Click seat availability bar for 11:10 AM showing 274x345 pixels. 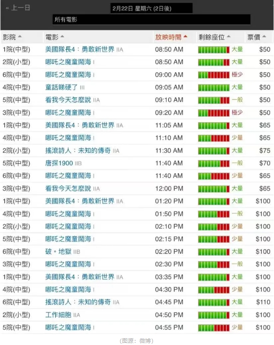click(214, 138)
